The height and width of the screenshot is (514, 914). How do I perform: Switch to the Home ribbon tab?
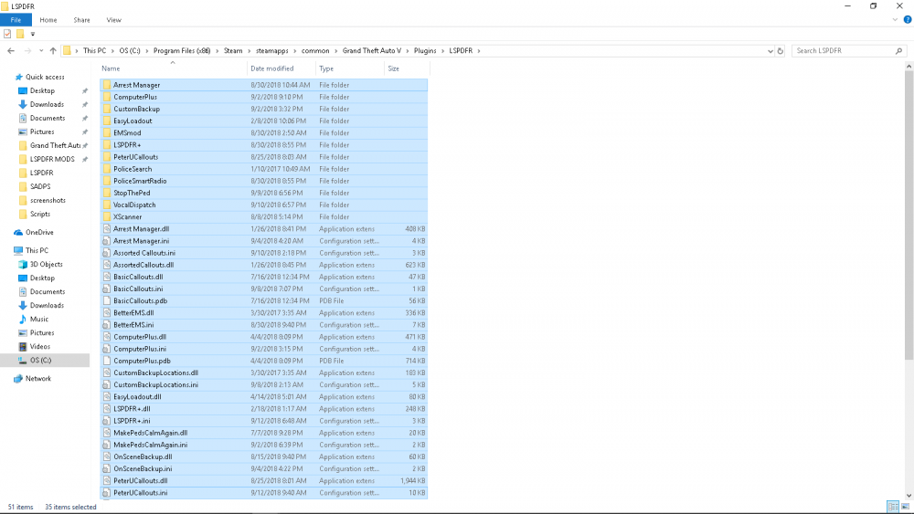coord(48,20)
